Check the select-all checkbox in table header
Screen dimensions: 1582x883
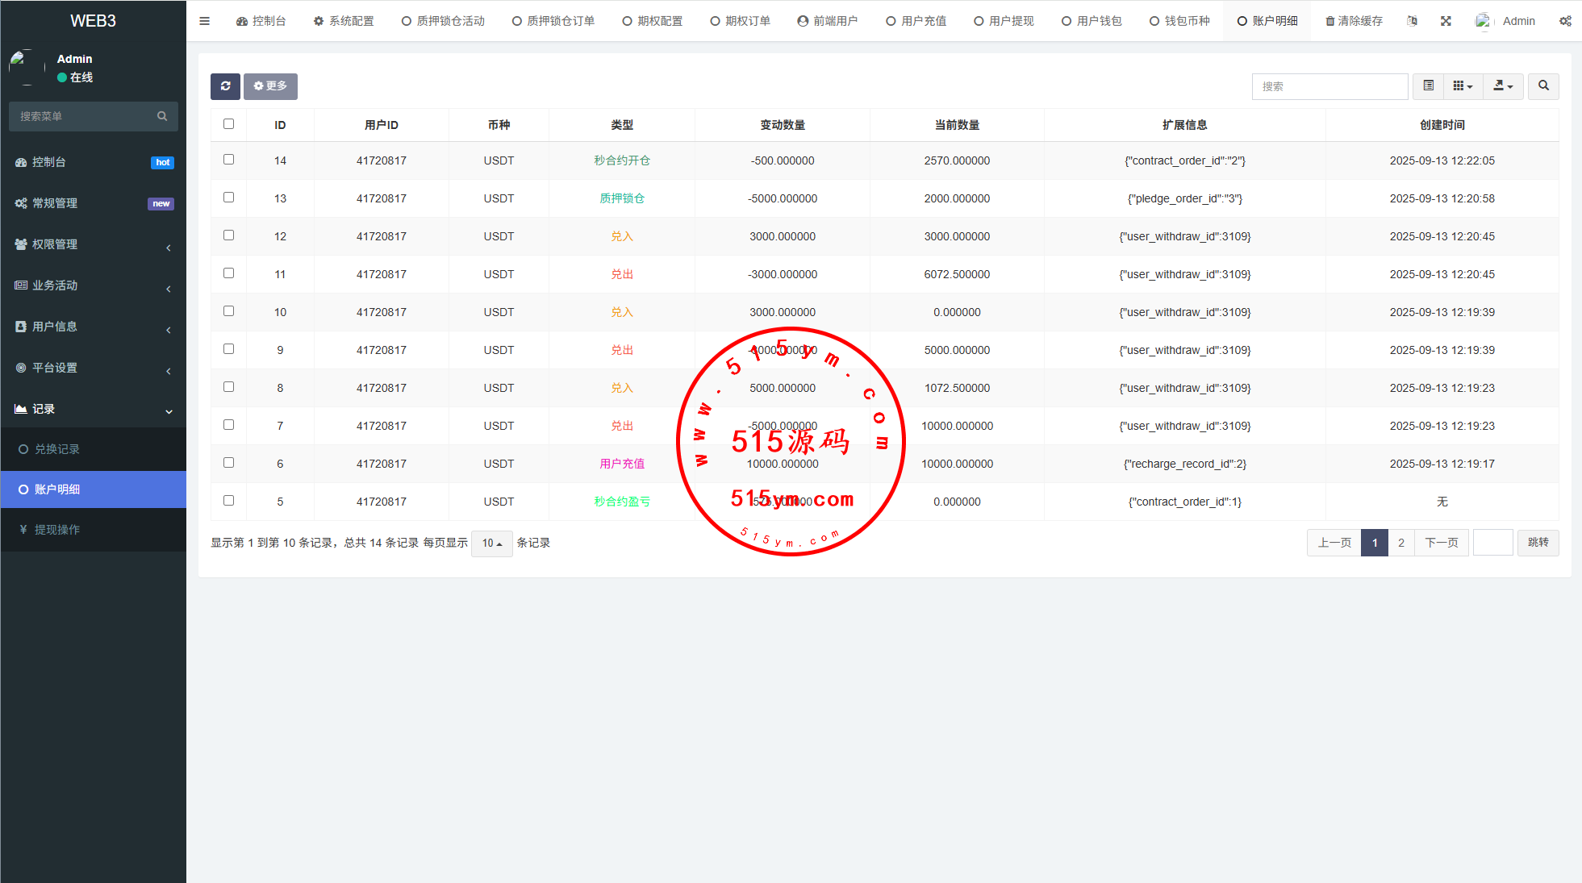point(228,124)
